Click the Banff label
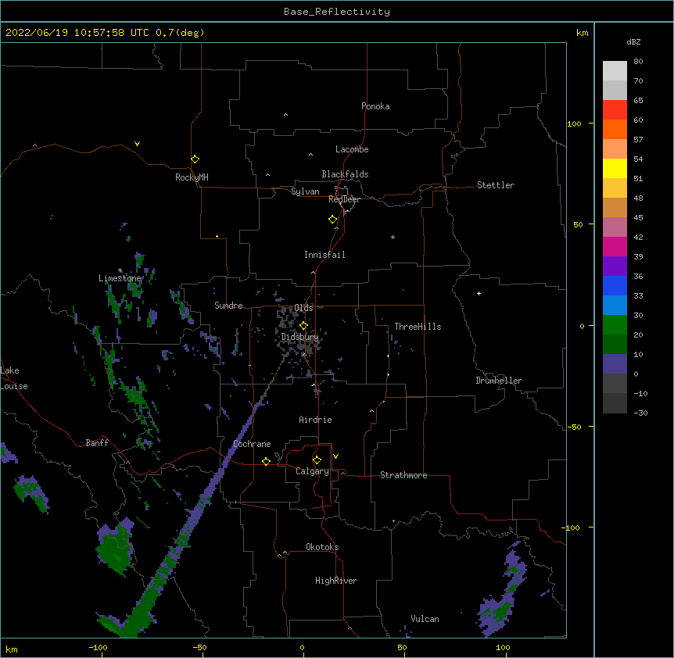Screen dimensions: 674x658 coord(97,443)
